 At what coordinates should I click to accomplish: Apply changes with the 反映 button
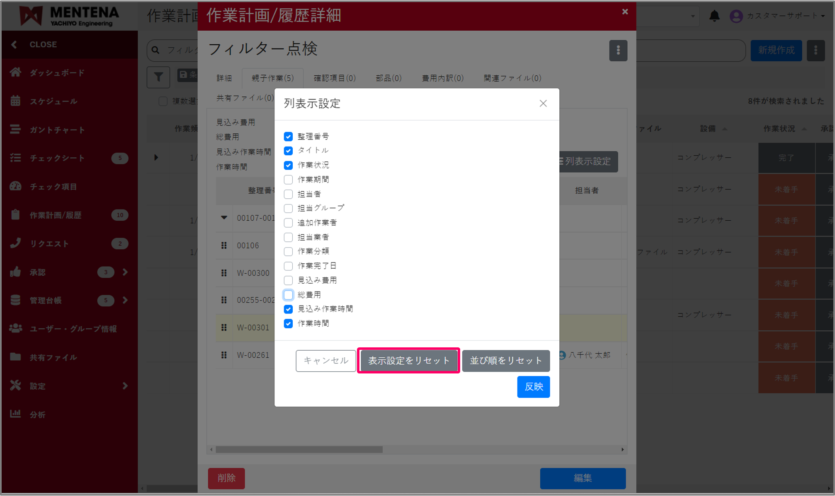point(533,387)
